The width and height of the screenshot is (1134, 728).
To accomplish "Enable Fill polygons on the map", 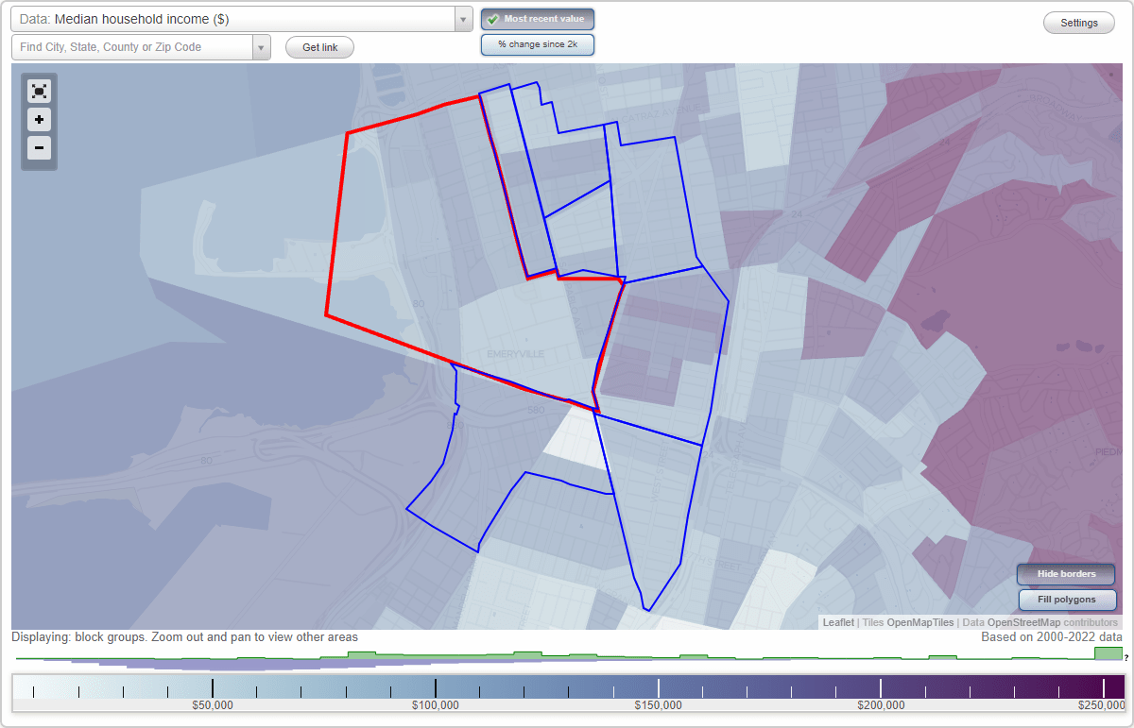I will point(1067,600).
